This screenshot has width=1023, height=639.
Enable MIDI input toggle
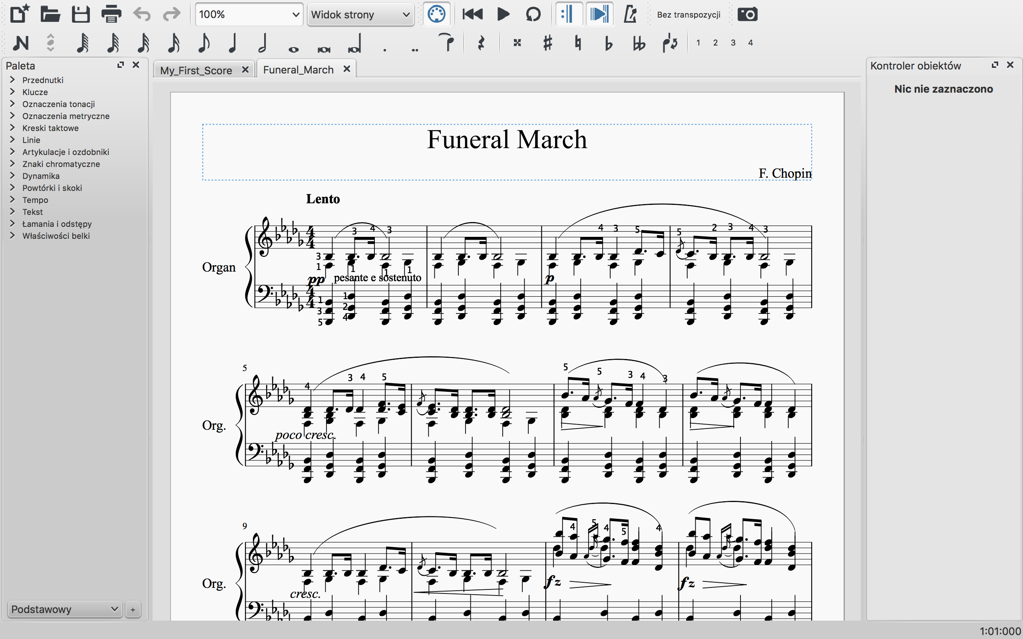point(436,14)
